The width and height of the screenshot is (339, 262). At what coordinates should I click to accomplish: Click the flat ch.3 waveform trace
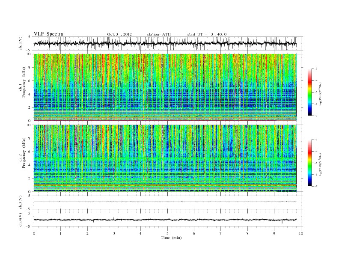[x=165, y=202]
